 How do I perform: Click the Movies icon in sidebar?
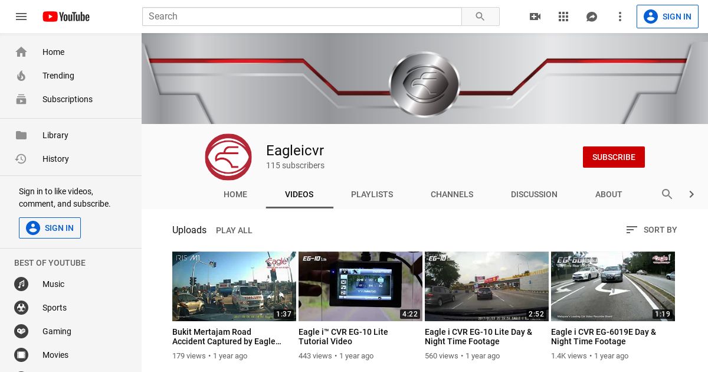click(x=21, y=355)
